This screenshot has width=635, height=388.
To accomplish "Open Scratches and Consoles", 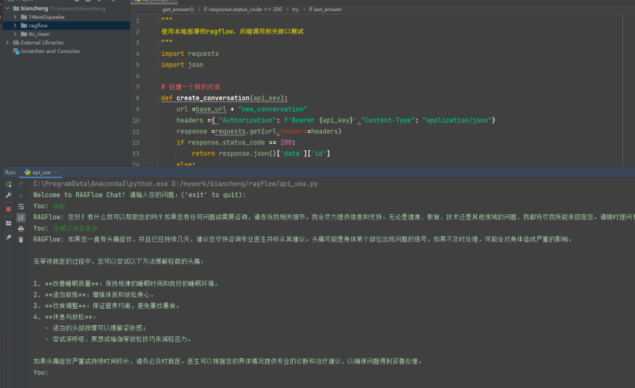I will click(x=50, y=51).
